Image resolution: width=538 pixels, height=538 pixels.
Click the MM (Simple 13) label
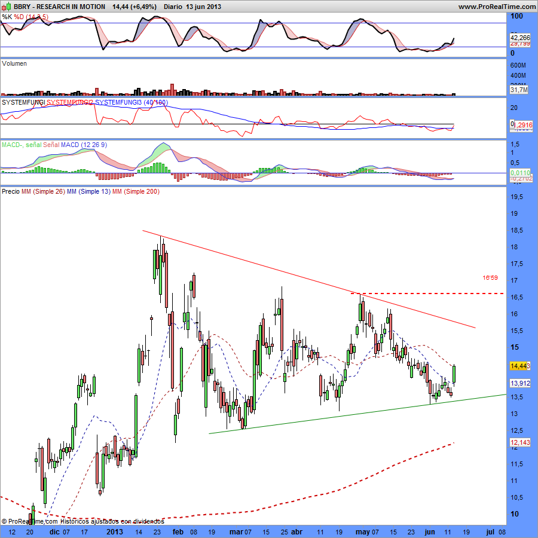click(x=89, y=191)
